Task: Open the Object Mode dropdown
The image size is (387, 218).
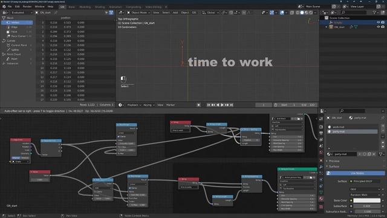Action: (x=138, y=12)
